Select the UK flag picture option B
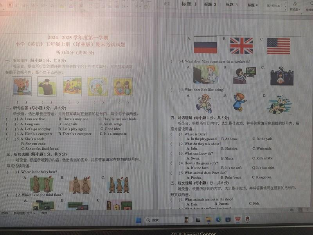Viewport: 313px width, 235px height. (x=241, y=45)
